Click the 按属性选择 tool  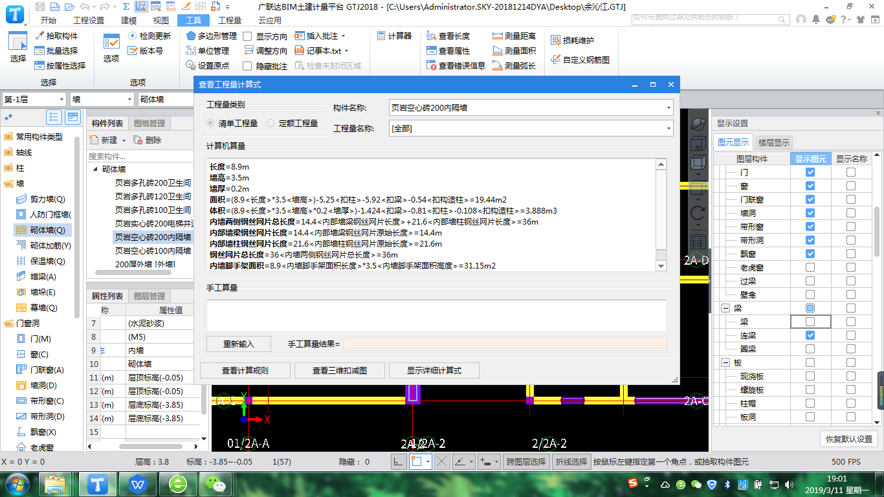[61, 65]
